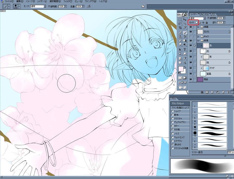Select the Text tool in toolbox
Viewport: 234px width, 179px height.
[x=185, y=49]
